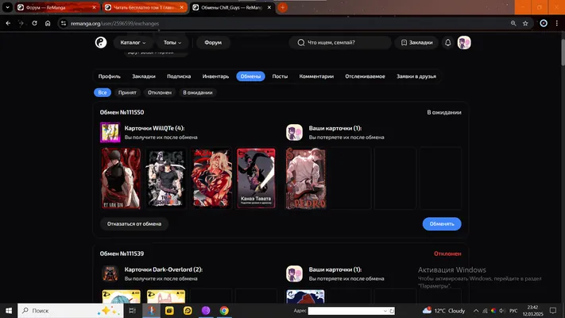This screenshot has height=318, width=565.
Task: Click Отказаться от обмена button
Action: click(x=134, y=224)
